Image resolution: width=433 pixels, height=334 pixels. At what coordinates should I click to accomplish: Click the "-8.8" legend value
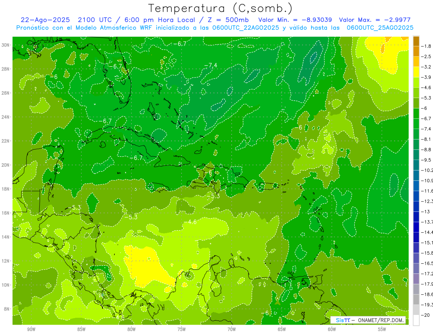point(427,150)
